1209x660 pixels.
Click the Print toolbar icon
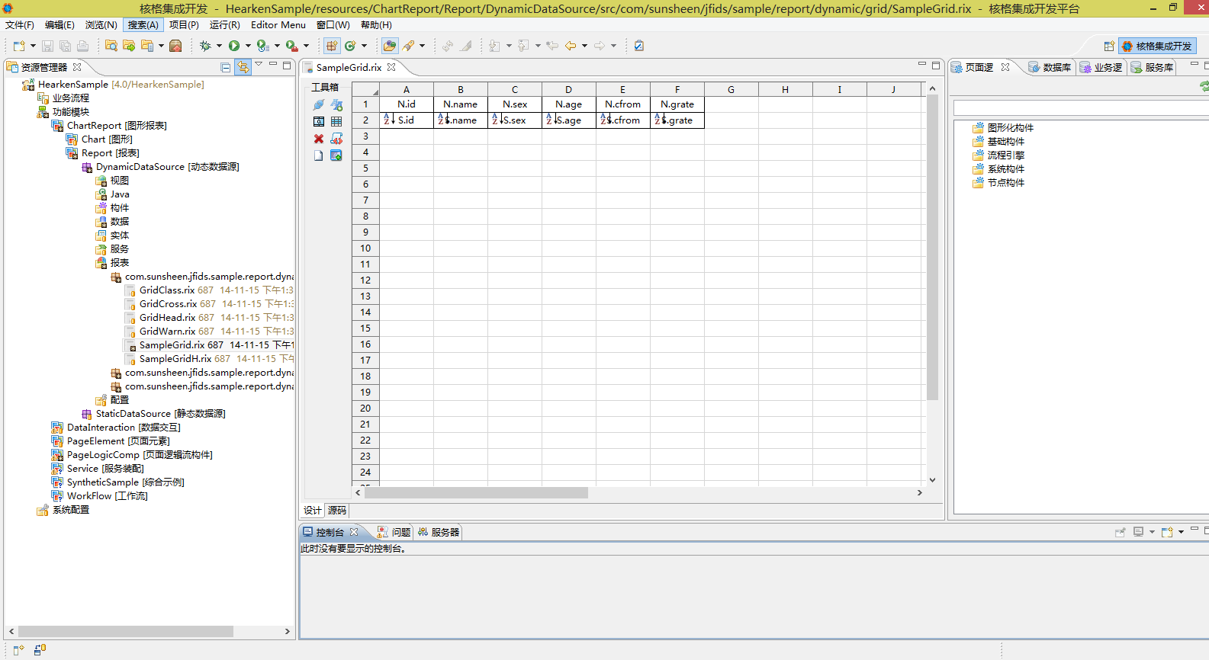[82, 46]
